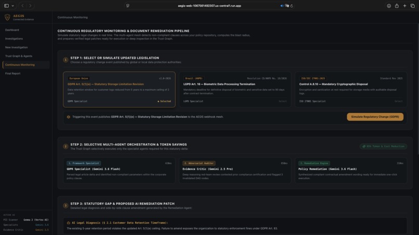The width and height of the screenshot is (419, 235).
Task: Open New Investigation in sidebar
Action: click(x=16, y=47)
